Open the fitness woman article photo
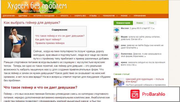180x102 pixels. (18, 42)
